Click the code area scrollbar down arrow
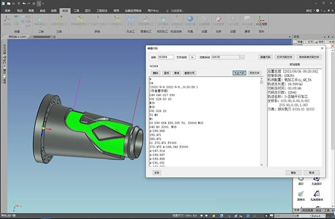This screenshot has height=219, width=335. coord(261,165)
